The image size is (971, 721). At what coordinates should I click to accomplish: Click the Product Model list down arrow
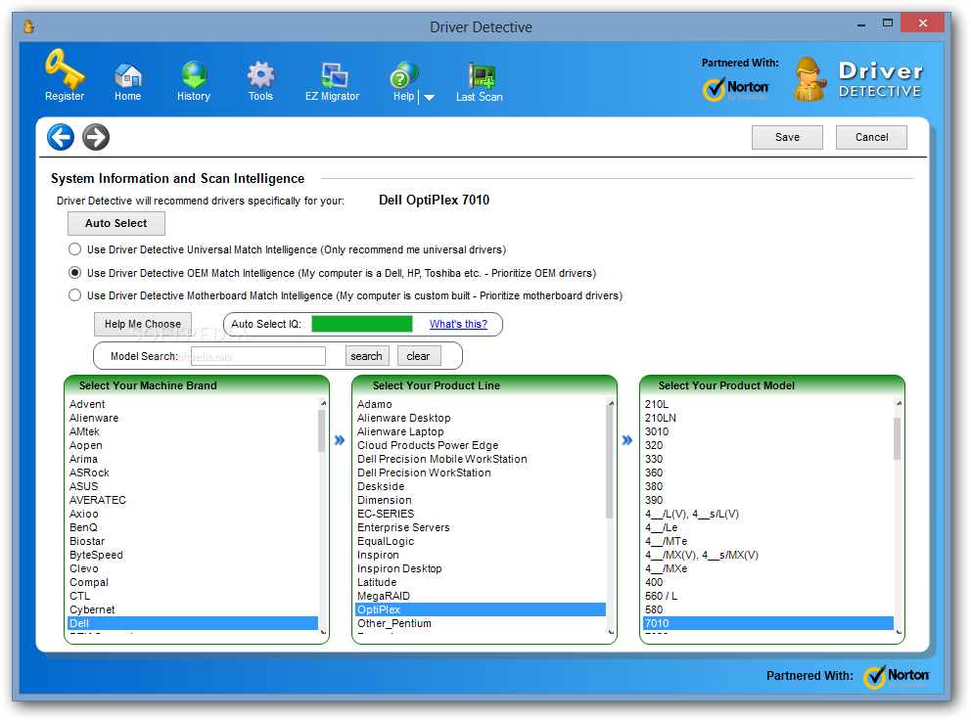tap(898, 632)
